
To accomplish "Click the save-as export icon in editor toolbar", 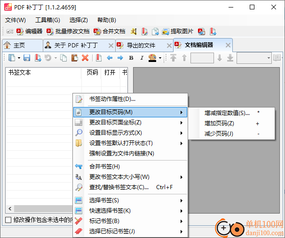I will point(38,58).
